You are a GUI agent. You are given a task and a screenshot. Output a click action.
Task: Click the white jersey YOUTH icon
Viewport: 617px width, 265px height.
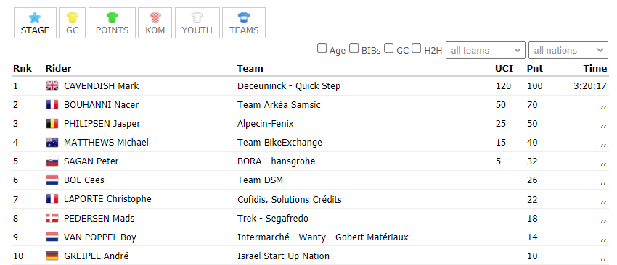click(197, 17)
